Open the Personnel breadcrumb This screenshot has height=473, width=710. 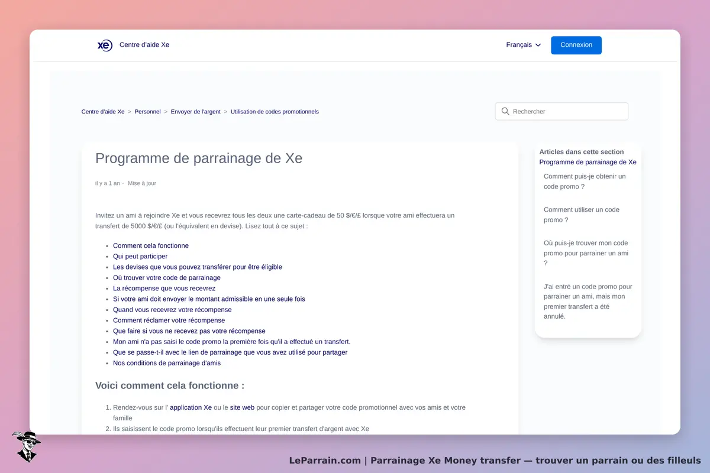pos(147,111)
